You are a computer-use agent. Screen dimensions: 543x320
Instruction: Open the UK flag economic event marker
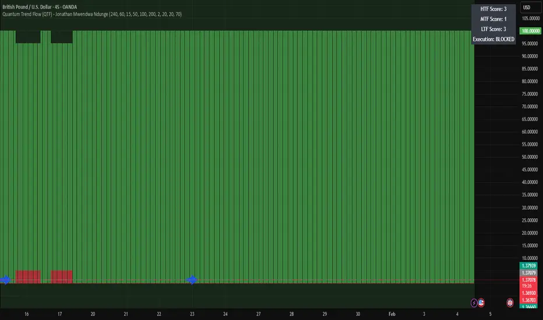tap(510, 303)
